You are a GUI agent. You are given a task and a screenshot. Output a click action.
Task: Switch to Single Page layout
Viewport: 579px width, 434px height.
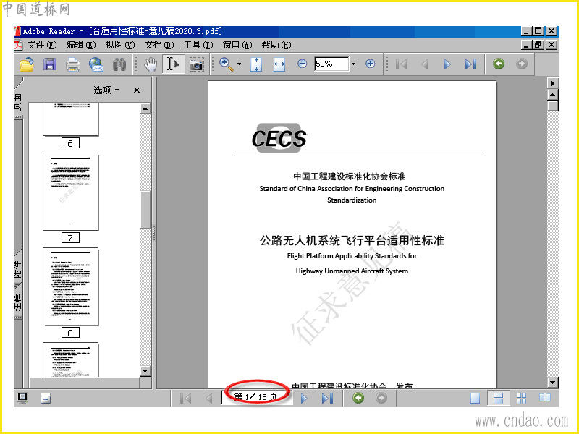click(476, 398)
